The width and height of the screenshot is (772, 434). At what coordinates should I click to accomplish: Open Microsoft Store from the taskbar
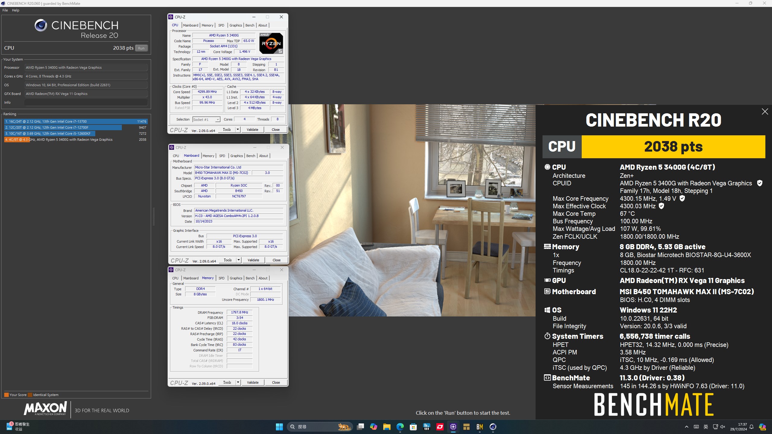pyautogui.click(x=413, y=427)
